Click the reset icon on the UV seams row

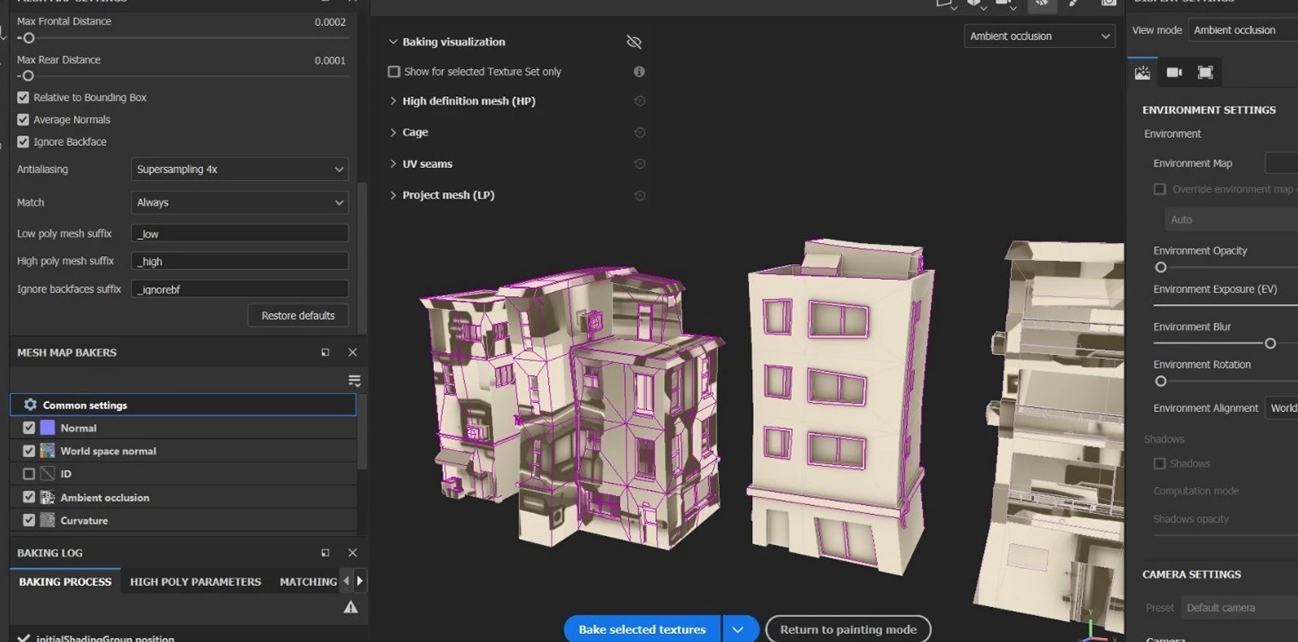[639, 164]
